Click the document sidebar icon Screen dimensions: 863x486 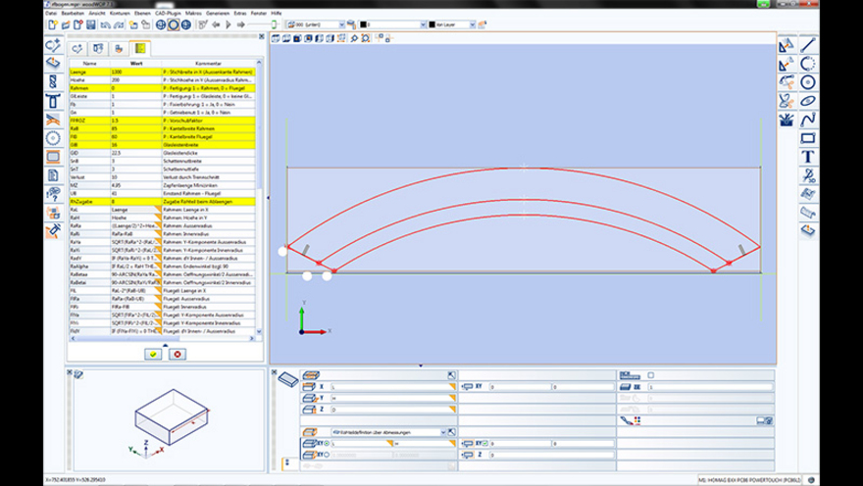point(53,175)
